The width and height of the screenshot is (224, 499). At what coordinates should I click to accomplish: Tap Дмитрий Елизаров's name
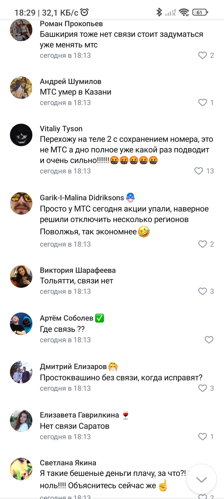[73, 367]
